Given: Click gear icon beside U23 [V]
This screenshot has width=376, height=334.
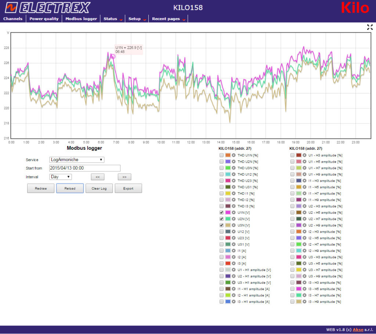Looking at the screenshot, I should tap(234, 238).
